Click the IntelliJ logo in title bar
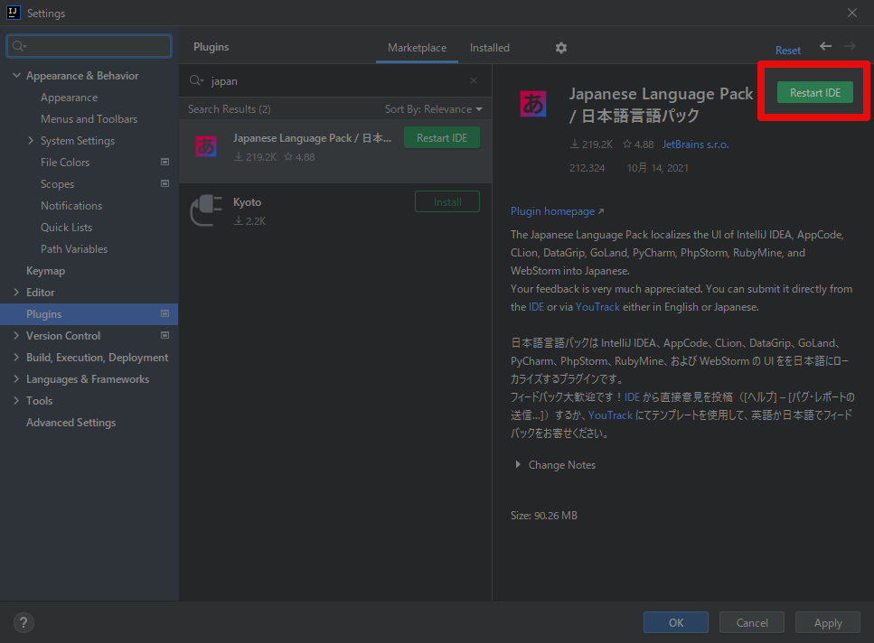This screenshot has width=874, height=643. [13, 13]
